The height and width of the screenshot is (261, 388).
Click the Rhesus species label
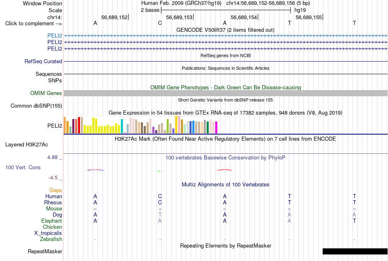[53, 202]
